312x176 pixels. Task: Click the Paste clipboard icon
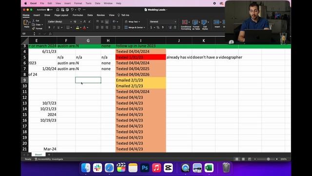click(26, 22)
